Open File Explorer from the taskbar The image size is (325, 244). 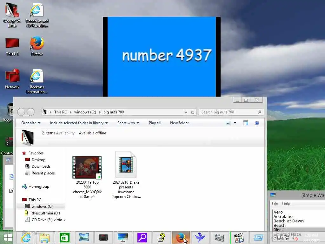click(x=44, y=238)
